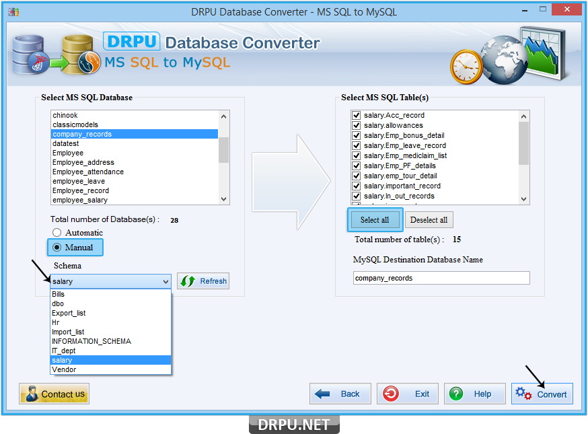Toggle salary.Emp_mediclaim_list checkbox
The height and width of the screenshot is (434, 588).
click(x=357, y=155)
